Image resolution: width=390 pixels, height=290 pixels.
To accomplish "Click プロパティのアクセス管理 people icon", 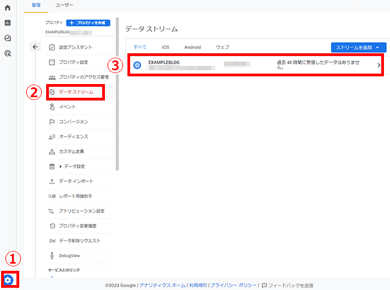I will tap(52, 77).
